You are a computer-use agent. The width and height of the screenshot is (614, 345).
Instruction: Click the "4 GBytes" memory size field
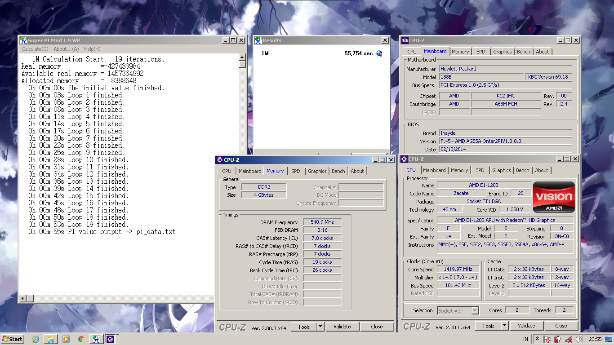coord(263,195)
